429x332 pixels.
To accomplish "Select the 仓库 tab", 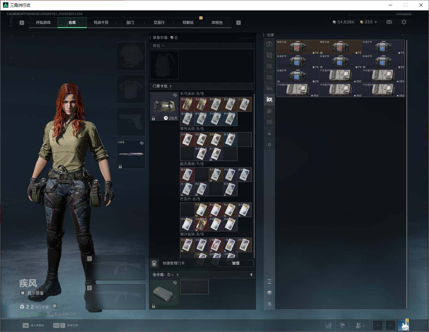I will 72,22.
